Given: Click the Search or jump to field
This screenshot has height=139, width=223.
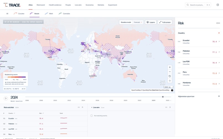Looking at the screenshot, I should click(198, 5).
